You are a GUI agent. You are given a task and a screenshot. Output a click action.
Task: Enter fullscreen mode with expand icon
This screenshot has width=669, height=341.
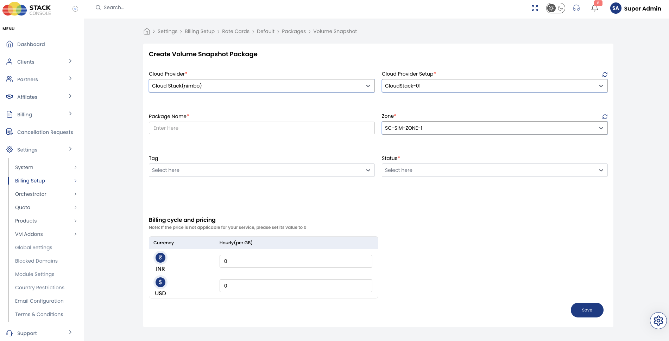tap(535, 8)
